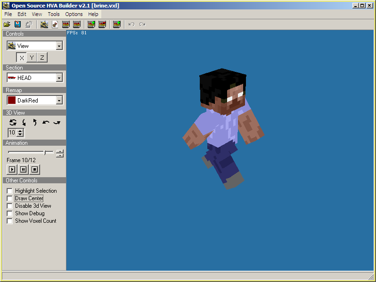The image size is (376, 282).
Task: Open the Help menu
Action: pos(93,14)
